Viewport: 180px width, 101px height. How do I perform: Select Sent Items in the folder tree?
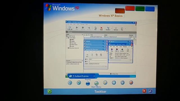pos(73,43)
